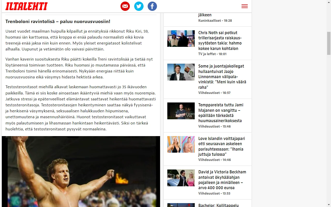Image resolution: width=331 pixels, height=207 pixels.
Task: Open Love Island winners thumbnail
Action: [x=181, y=144]
